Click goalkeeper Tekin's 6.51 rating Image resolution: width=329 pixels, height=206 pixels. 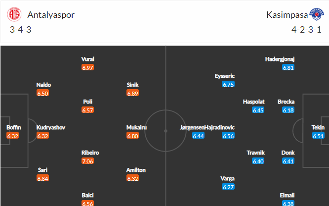(318, 136)
